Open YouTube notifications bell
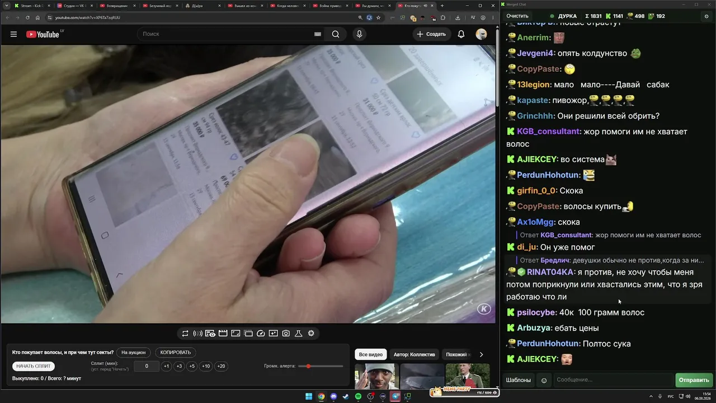This screenshot has width=716, height=403. point(461,34)
